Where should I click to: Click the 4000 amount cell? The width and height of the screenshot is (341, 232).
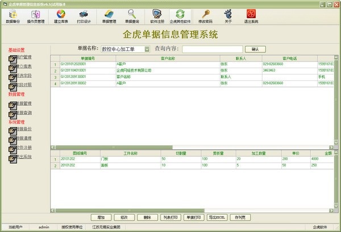322,159
